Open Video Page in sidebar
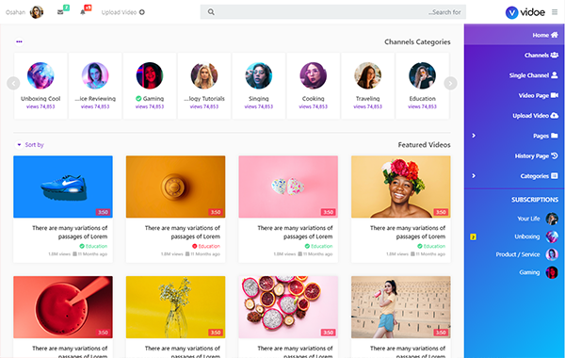The width and height of the screenshot is (565, 358). point(514,95)
